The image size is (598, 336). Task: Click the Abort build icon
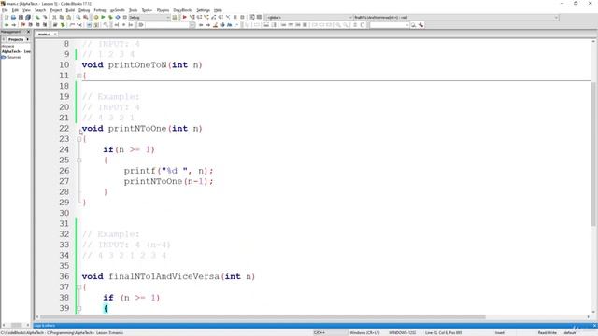coord(124,17)
